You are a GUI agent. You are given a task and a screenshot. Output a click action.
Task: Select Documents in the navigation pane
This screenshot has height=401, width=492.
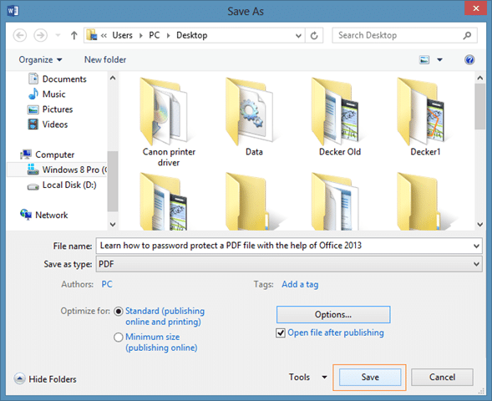[57, 79]
